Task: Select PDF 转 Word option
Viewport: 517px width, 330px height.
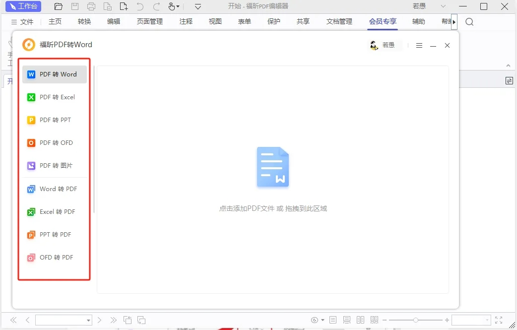Action: (55, 74)
